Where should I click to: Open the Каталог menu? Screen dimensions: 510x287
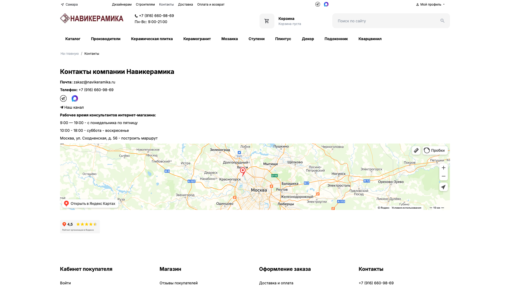73,39
